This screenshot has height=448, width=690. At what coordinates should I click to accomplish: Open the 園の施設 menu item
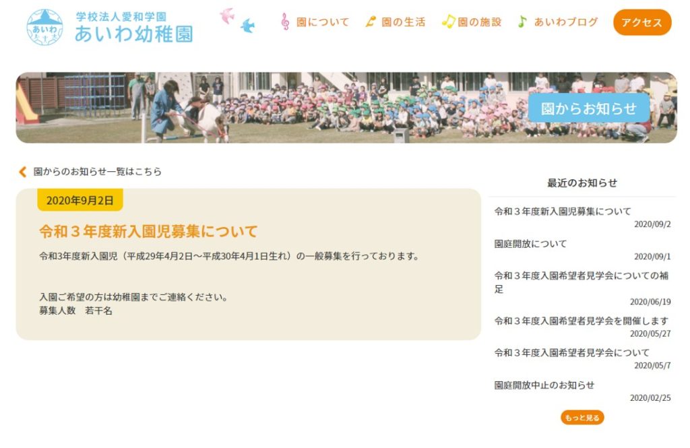480,22
